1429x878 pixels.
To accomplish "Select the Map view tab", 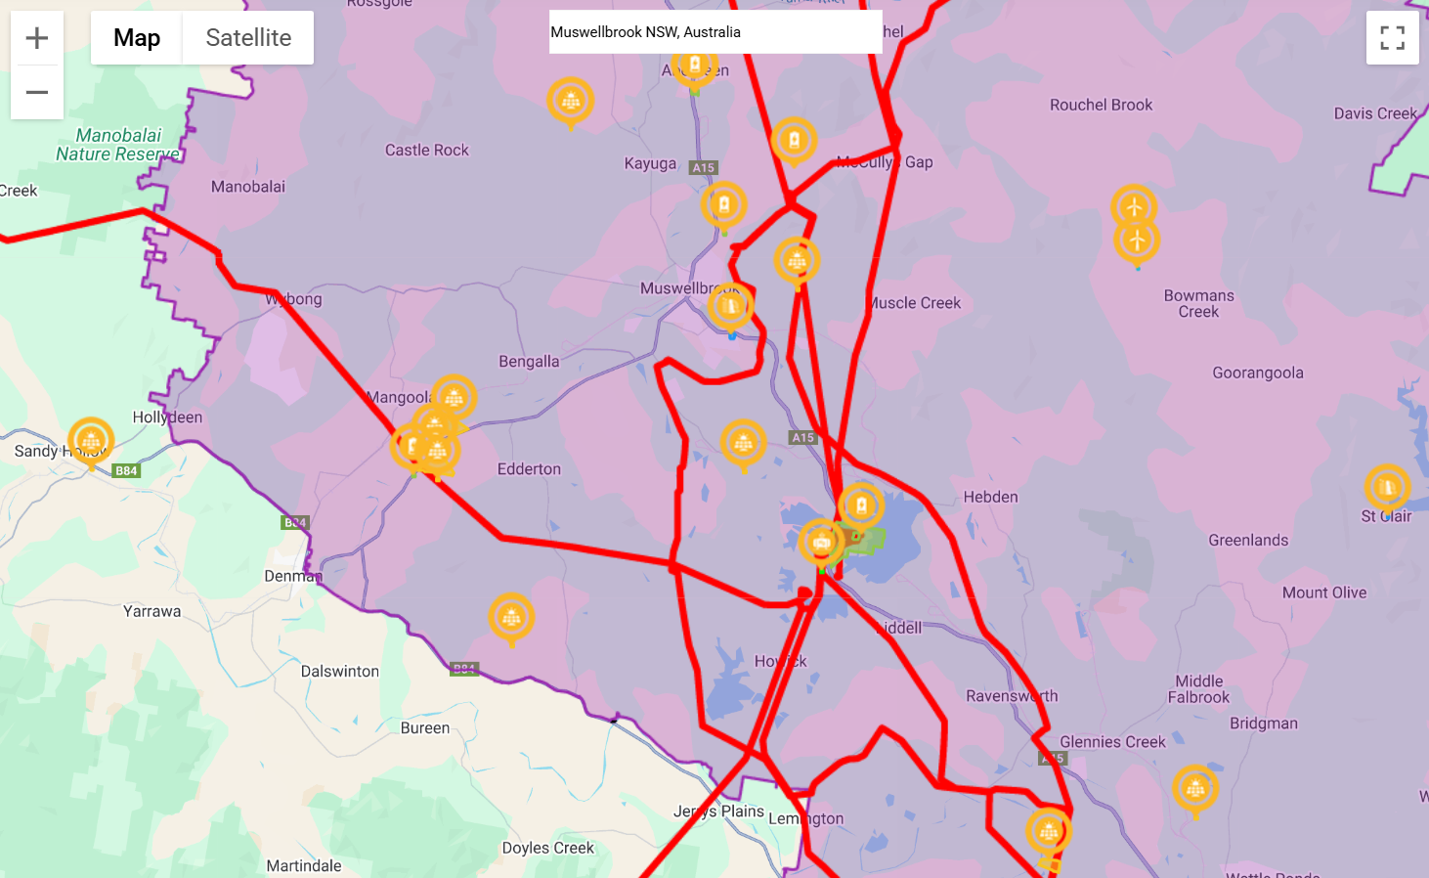I will point(137,38).
